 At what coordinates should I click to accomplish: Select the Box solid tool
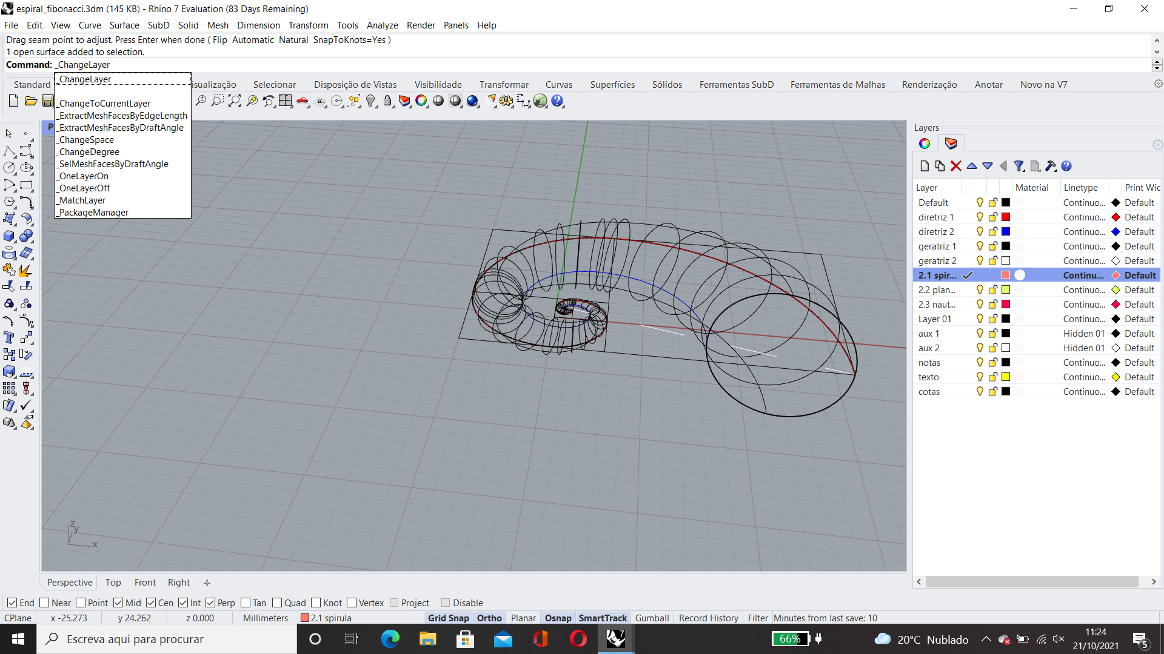pos(10,236)
